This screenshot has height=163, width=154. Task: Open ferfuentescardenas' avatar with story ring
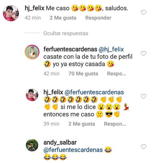(32, 52)
